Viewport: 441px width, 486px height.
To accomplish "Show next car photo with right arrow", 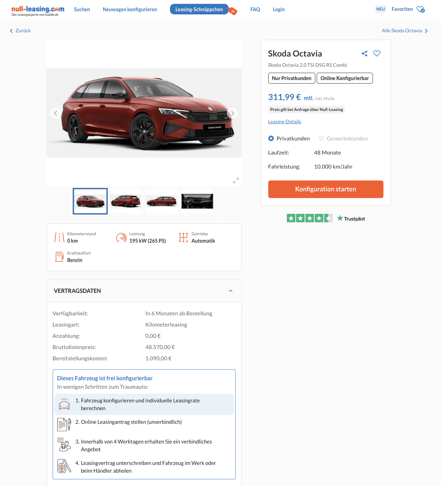I will point(232,113).
